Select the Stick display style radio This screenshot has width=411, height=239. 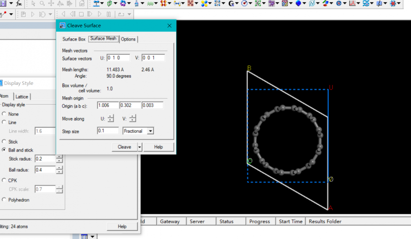(4, 141)
